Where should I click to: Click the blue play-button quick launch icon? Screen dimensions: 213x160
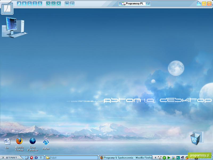click(x=36, y=158)
